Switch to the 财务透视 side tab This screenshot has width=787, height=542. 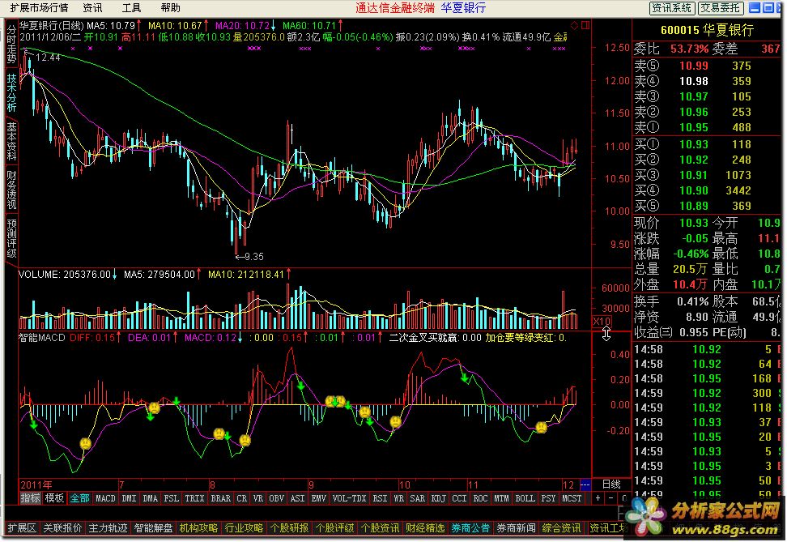point(11,190)
